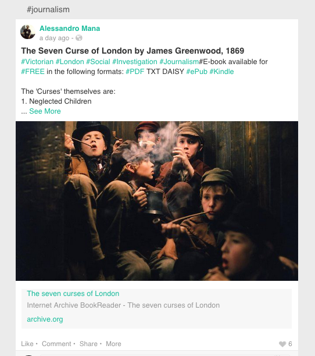Open the #ePub hashtag

[196, 72]
